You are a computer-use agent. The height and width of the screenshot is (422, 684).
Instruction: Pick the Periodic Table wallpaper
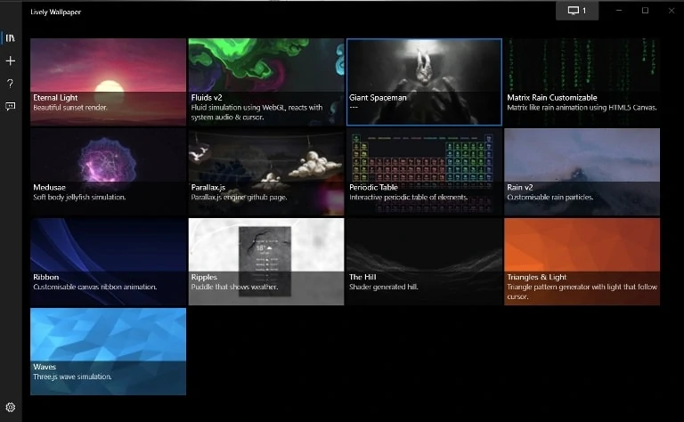point(424,172)
